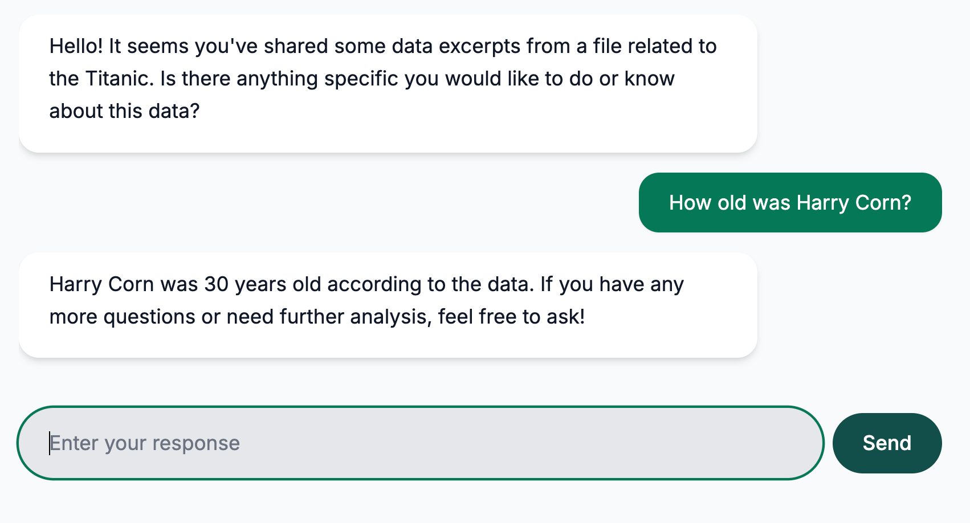Select the green 'How old was Harry Corn?' bubble

click(x=790, y=202)
